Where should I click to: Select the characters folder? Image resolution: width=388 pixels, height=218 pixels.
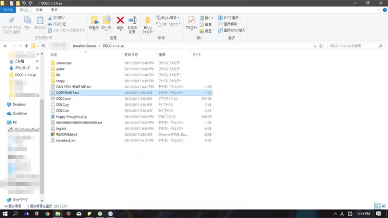pos(64,63)
